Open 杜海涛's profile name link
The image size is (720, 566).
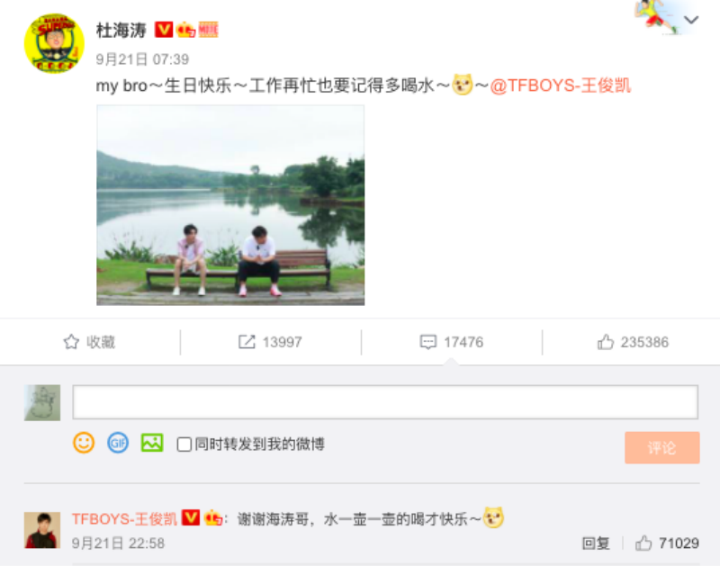[121, 31]
